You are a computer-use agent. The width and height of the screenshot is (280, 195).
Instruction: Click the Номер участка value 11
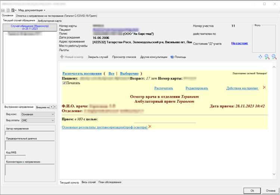coord(233,26)
